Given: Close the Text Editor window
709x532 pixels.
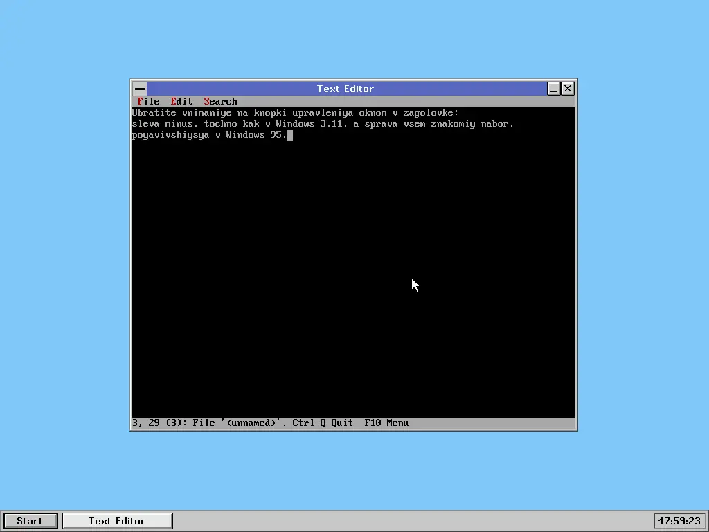Looking at the screenshot, I should tap(568, 89).
